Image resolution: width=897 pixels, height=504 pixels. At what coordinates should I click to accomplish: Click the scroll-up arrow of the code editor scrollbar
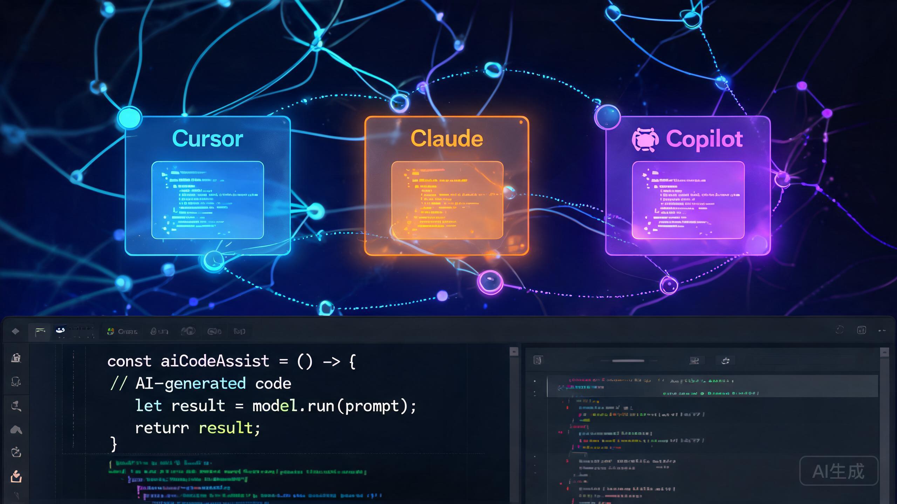(514, 351)
